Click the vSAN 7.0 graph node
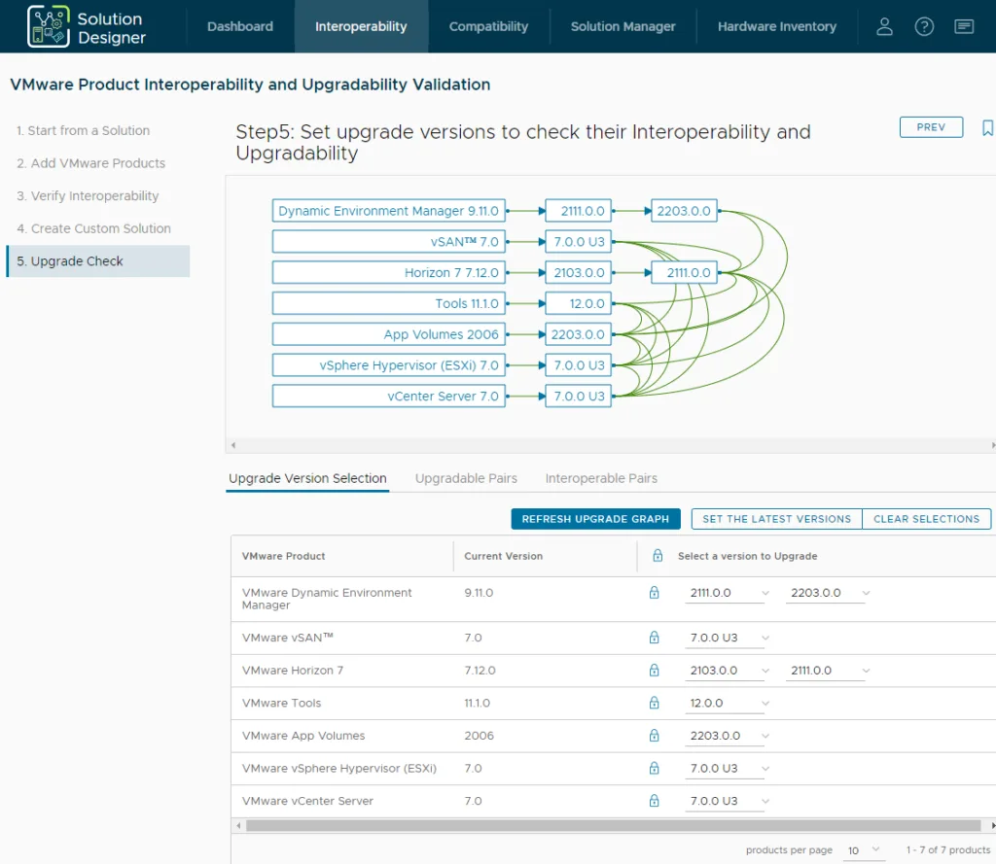The height and width of the screenshot is (864, 996). 389,242
